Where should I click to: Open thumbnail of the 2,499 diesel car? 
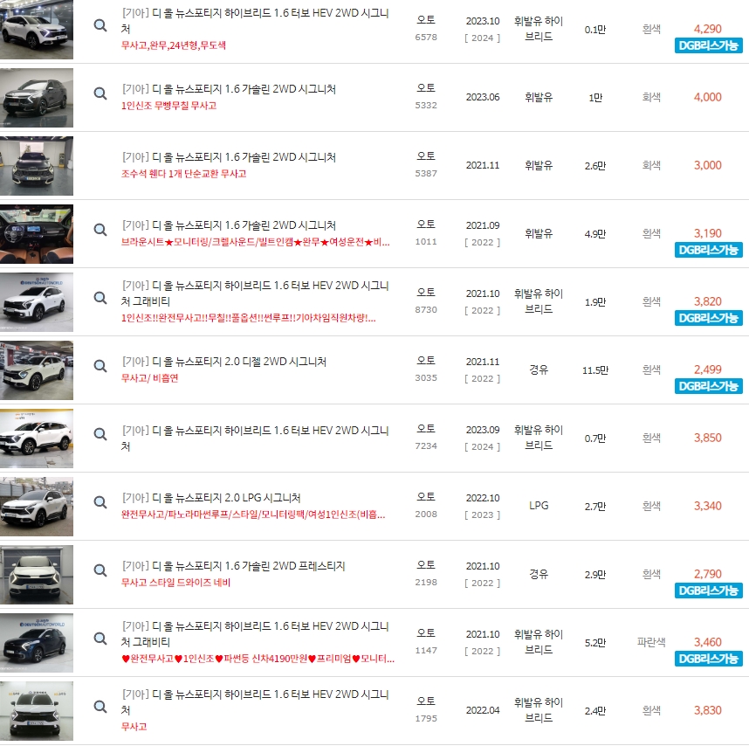37,370
